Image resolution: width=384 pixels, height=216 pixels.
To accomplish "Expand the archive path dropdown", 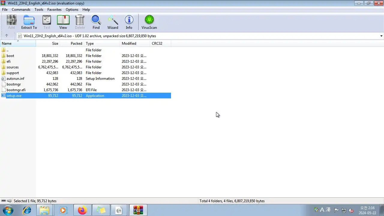I will tap(381, 36).
